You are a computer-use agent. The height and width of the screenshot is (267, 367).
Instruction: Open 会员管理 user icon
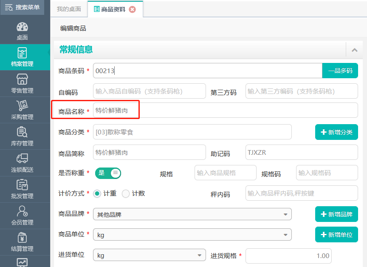click(x=22, y=211)
